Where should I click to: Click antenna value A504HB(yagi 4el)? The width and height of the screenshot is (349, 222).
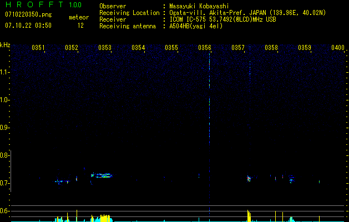pyautogui.click(x=196, y=26)
